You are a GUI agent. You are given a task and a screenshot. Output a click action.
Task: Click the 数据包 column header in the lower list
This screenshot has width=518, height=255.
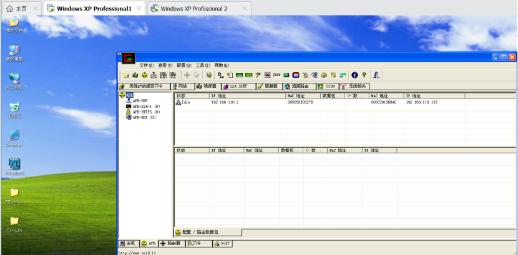tap(291, 150)
